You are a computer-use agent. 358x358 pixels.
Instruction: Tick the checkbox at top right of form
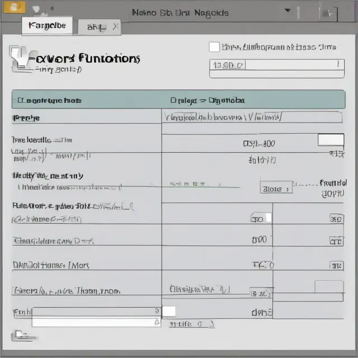214,47
